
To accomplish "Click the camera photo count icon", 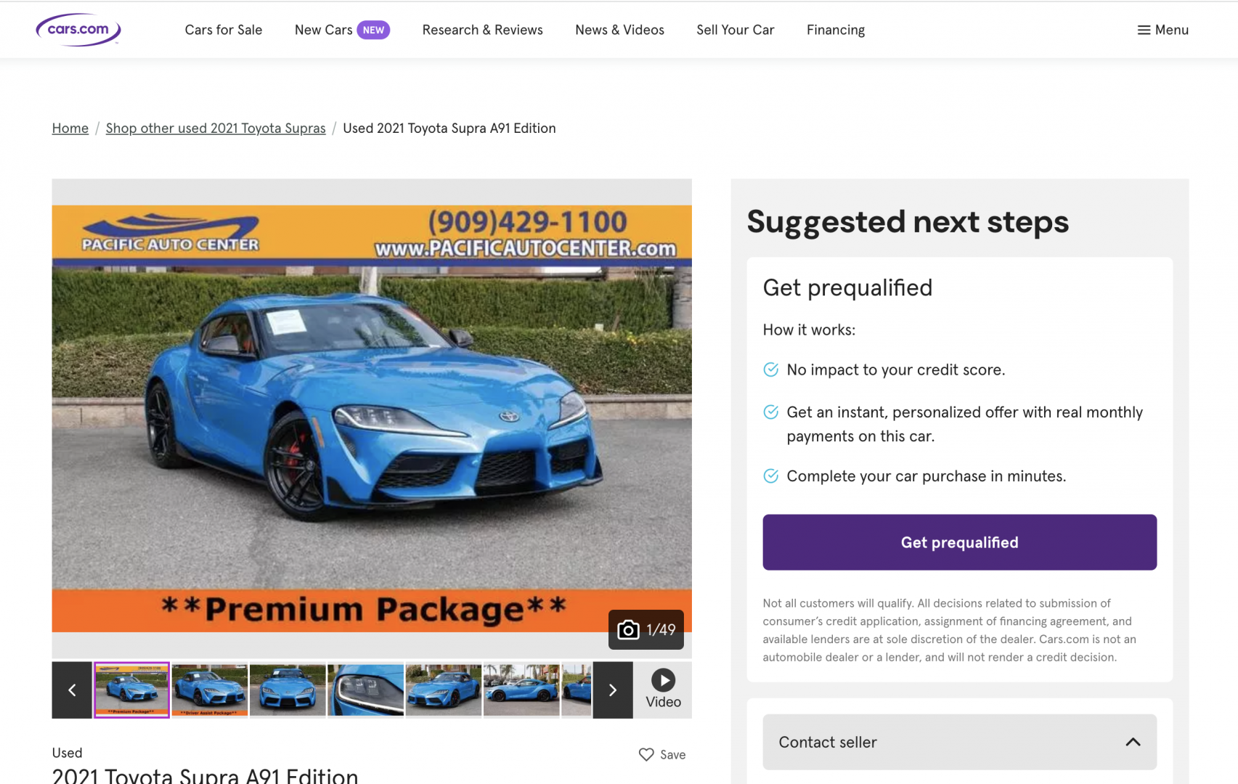I will (x=628, y=629).
